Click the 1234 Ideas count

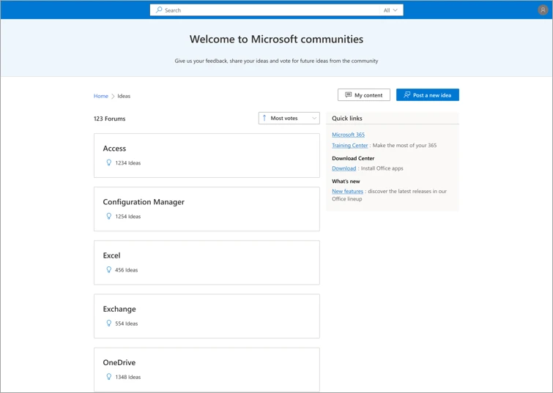pos(128,163)
